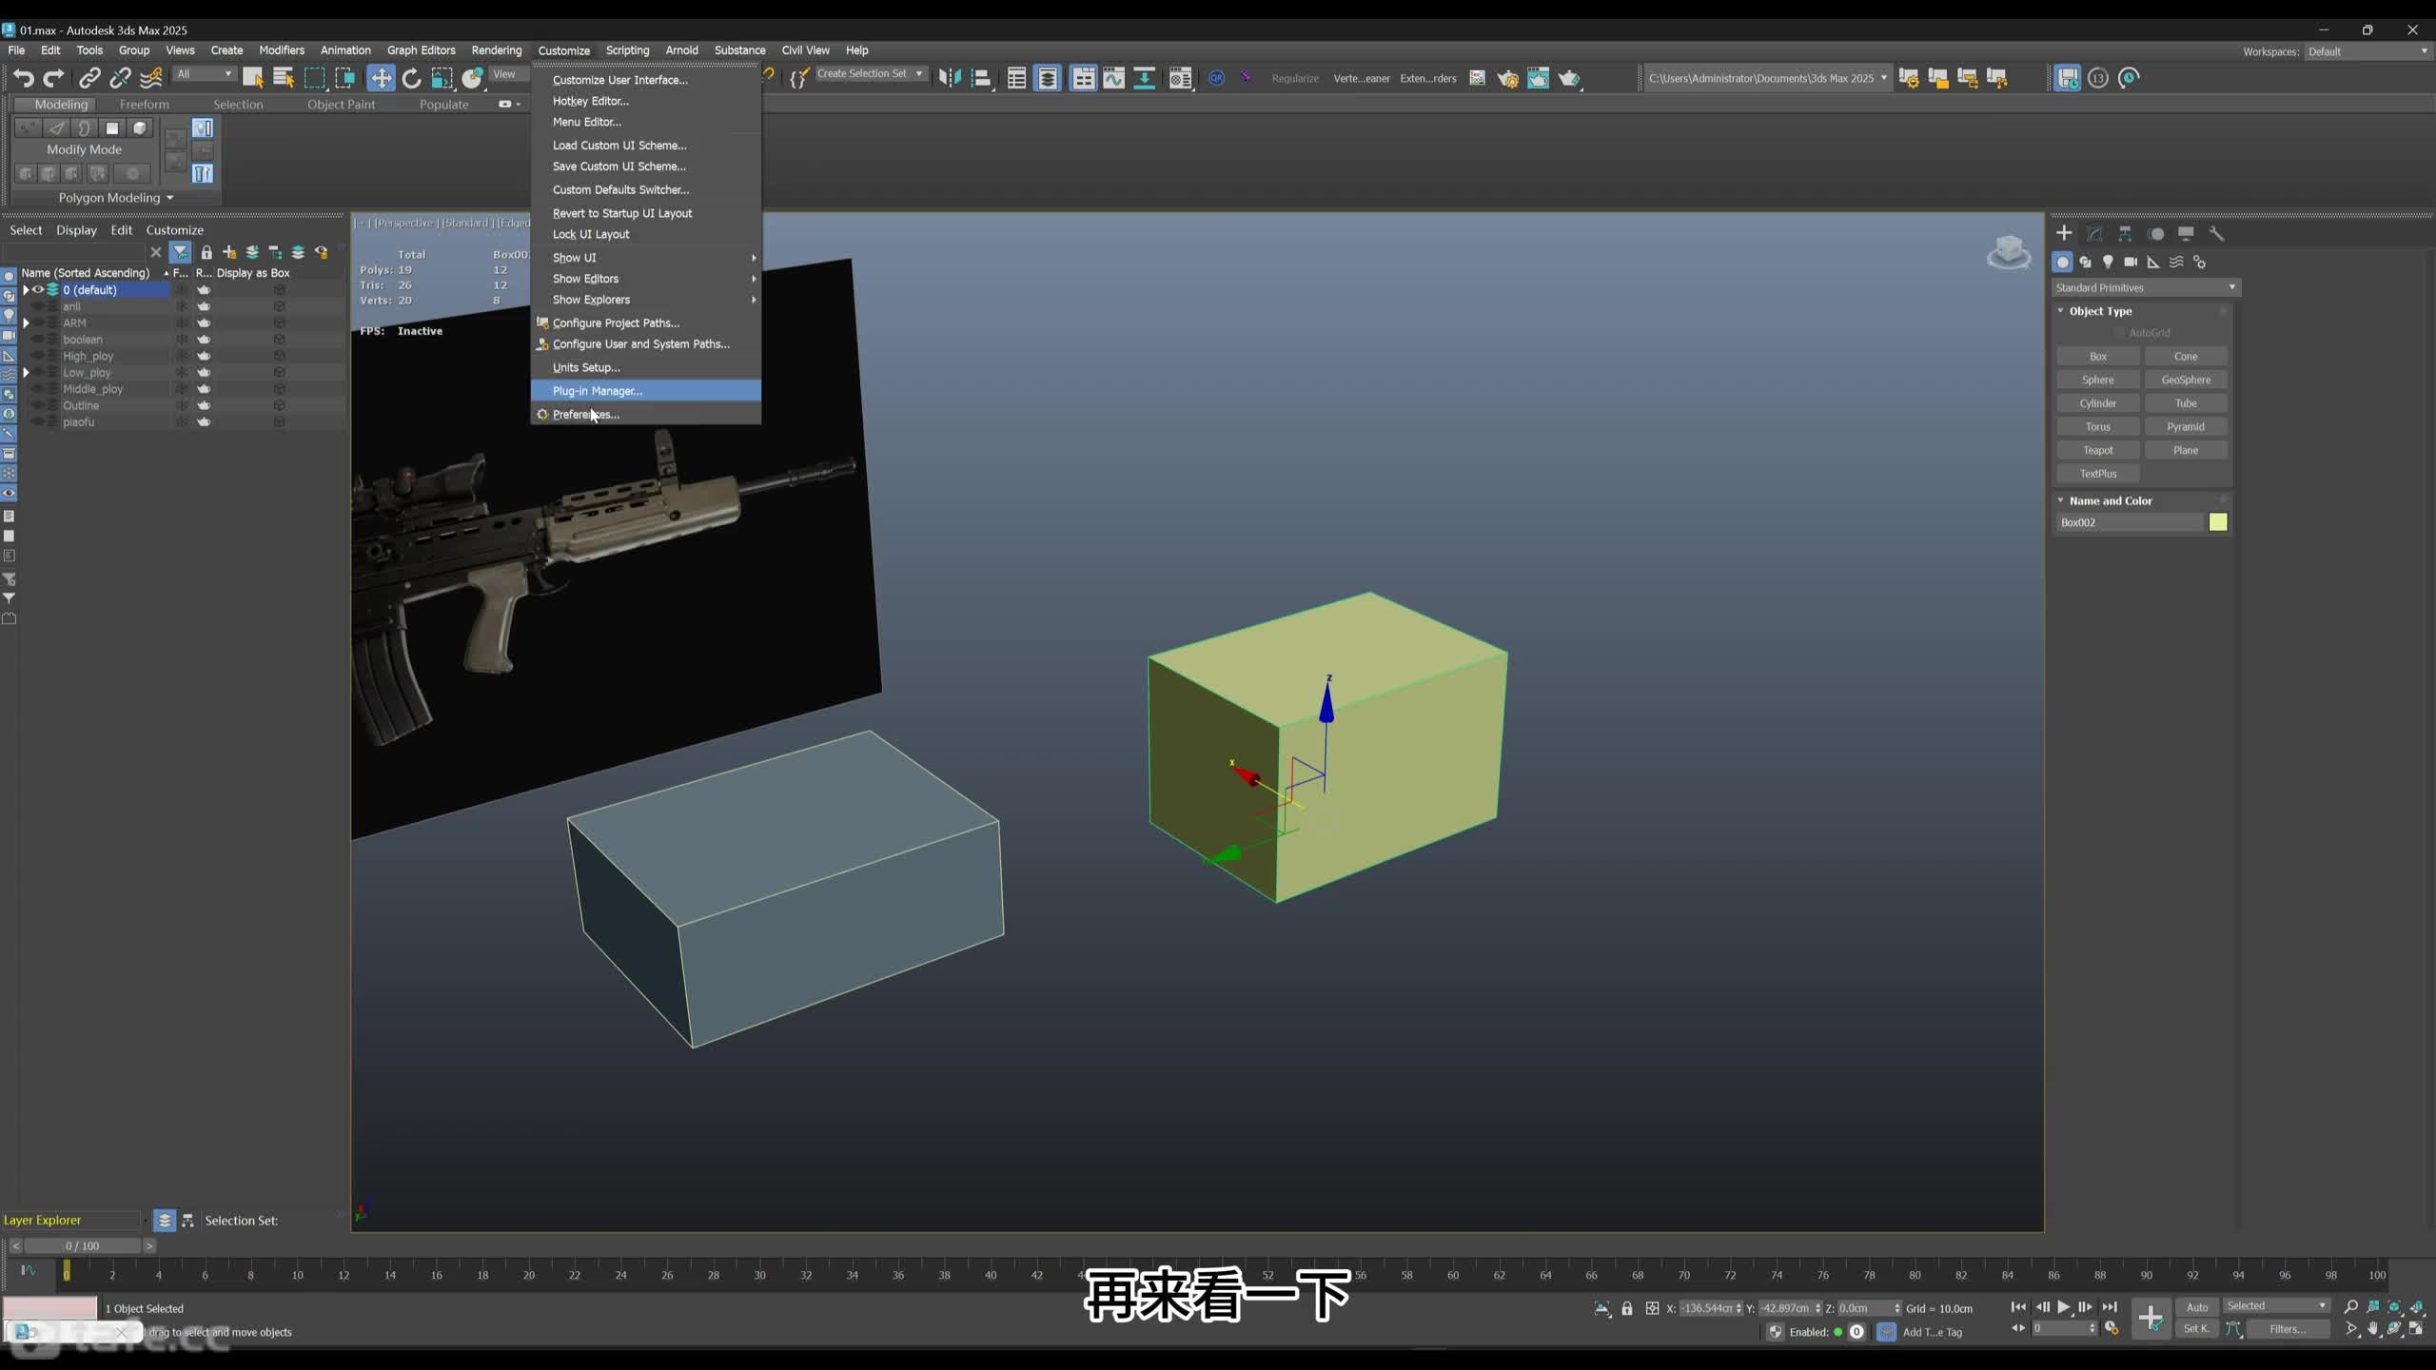Open Render Setup teapot icon
The image size is (2436, 1370).
[x=1508, y=78]
